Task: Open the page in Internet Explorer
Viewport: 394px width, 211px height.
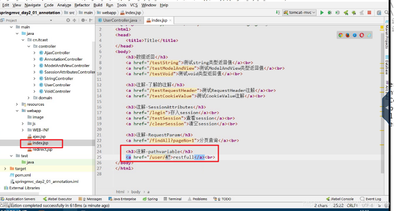Action: 369,35
